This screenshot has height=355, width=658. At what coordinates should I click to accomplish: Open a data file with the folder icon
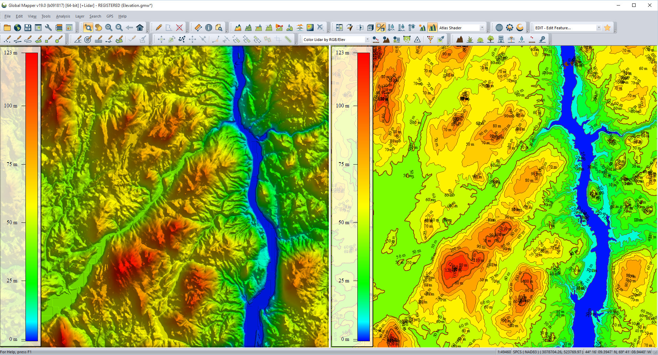[x=7, y=28]
